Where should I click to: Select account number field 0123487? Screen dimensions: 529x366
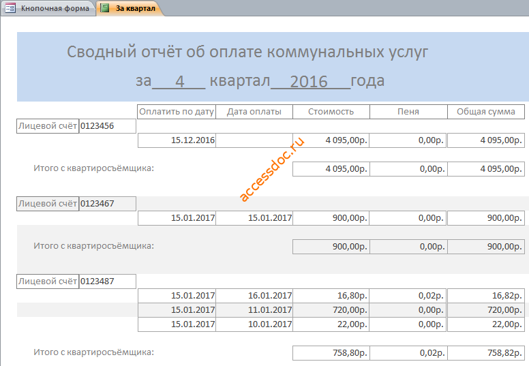(107, 281)
